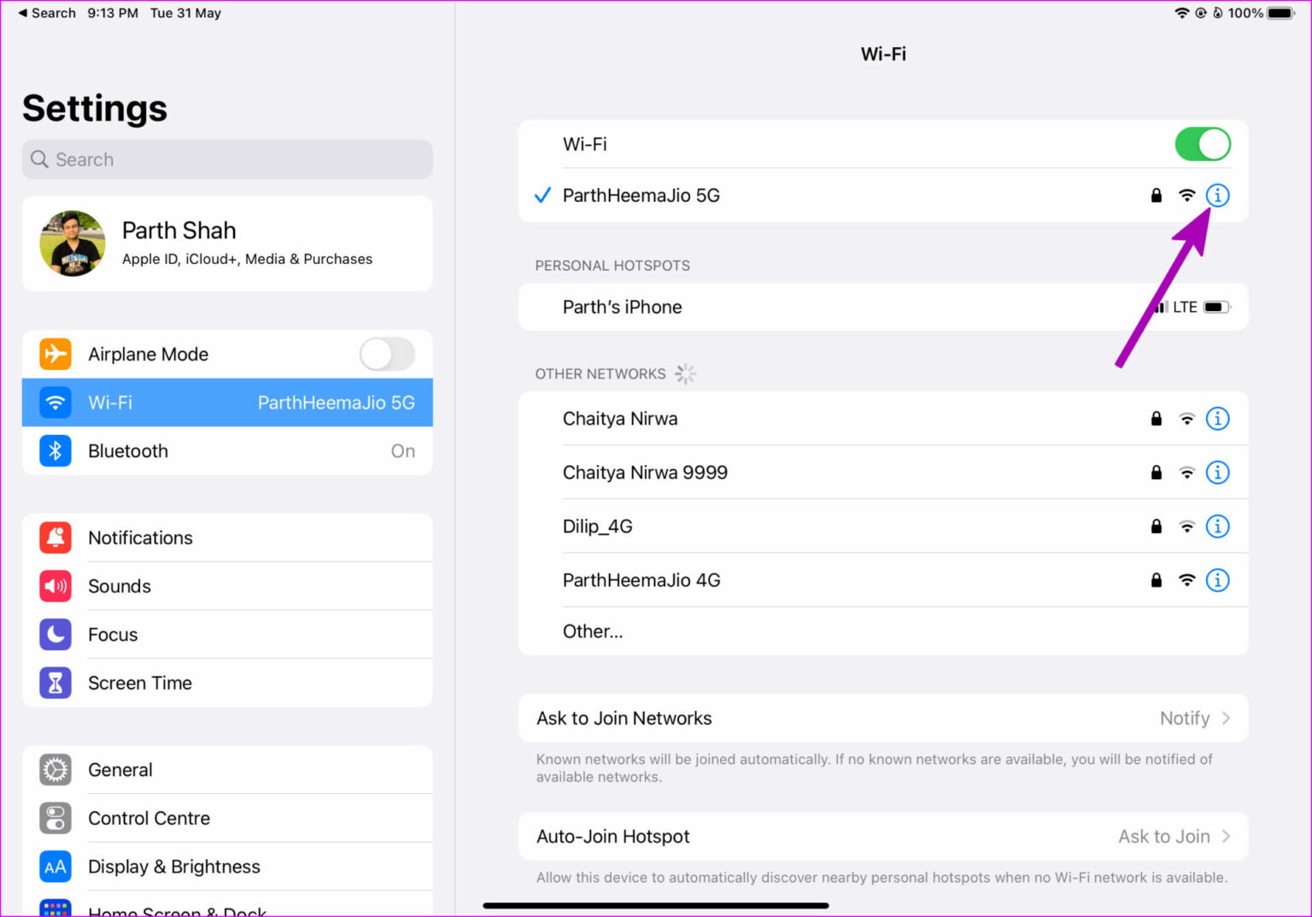This screenshot has height=917, width=1312.
Task: Select the Screen Time hourglass icon
Action: point(55,683)
